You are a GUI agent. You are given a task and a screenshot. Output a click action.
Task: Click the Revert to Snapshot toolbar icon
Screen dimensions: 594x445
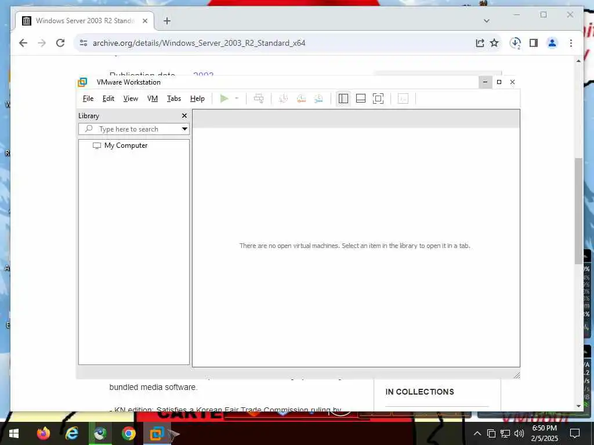(301, 99)
